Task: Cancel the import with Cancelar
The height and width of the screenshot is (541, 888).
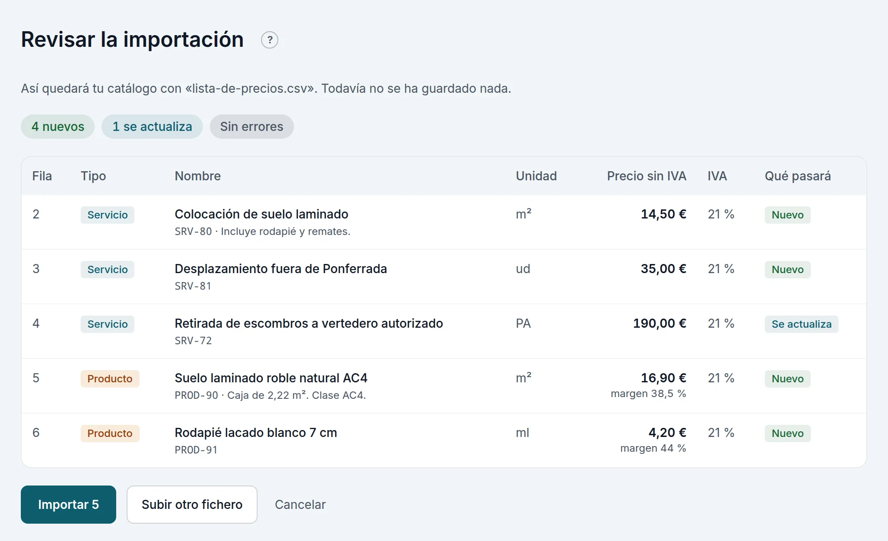Action: 300,505
